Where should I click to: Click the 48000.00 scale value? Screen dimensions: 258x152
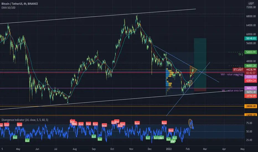coord(251,61)
